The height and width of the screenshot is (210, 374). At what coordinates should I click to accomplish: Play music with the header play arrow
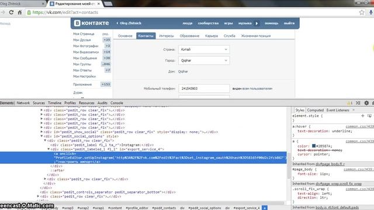tap(257, 23)
